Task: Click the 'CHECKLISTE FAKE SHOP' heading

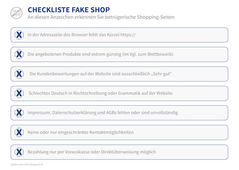Action: pos(69,10)
